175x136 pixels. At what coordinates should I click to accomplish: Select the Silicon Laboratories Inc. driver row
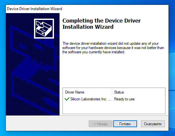[114, 99]
